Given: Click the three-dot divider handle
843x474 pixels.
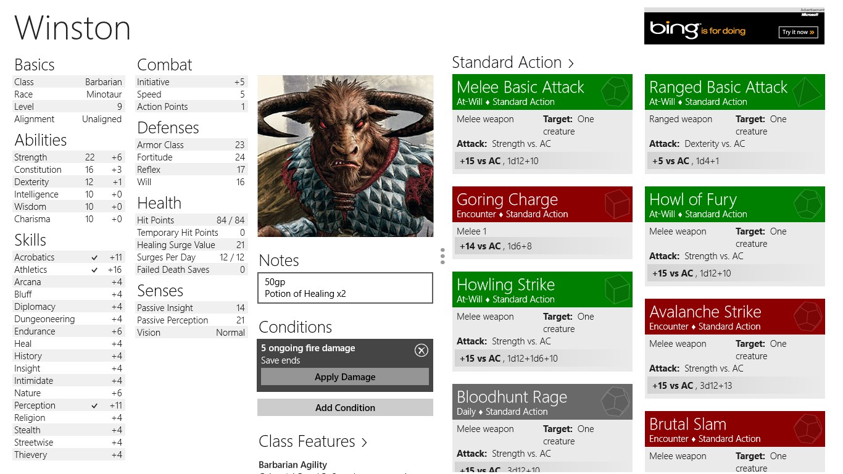Looking at the screenshot, I should pyautogui.click(x=442, y=256).
